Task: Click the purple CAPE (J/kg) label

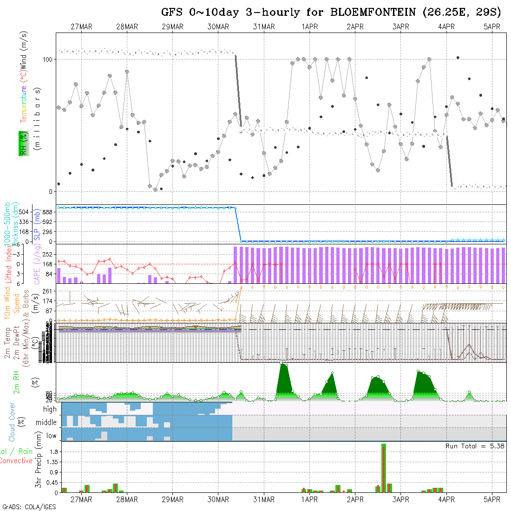Action: click(x=38, y=264)
